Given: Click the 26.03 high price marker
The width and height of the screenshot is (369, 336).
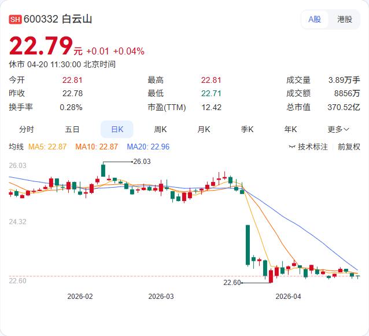Looking at the screenshot, I should 142,162.
